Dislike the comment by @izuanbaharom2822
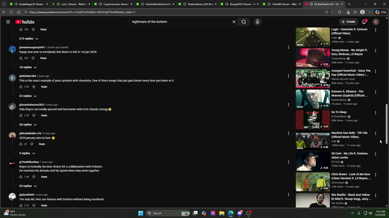 pos(34,115)
